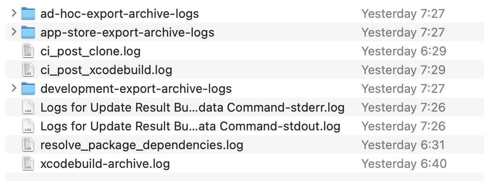
Task: Select the resolve_package_dependencies.log file name
Action: [x=142, y=145]
